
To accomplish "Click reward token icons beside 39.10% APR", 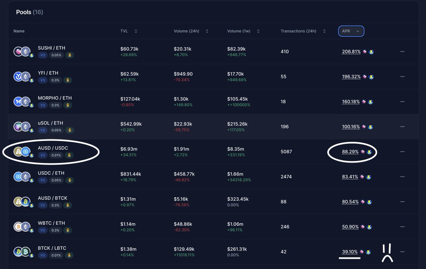I will [x=366, y=252].
